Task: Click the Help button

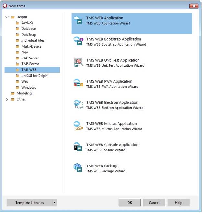Action: tap(178, 203)
